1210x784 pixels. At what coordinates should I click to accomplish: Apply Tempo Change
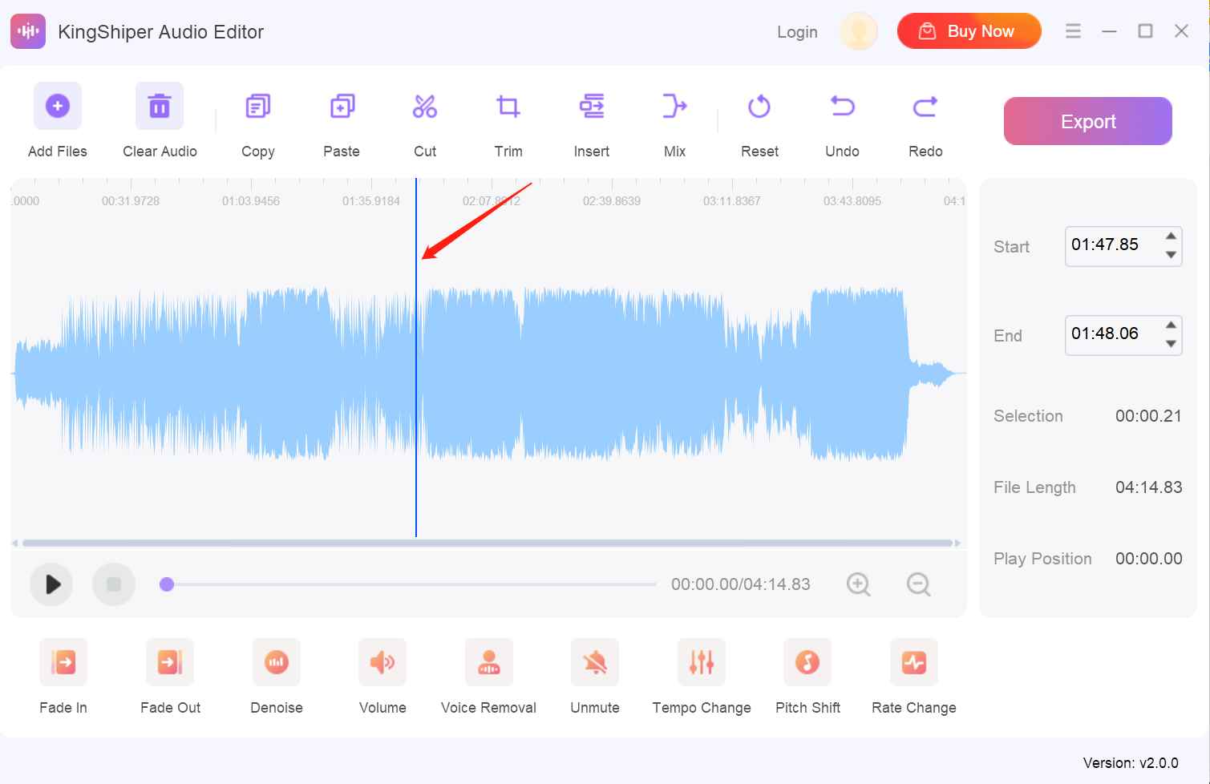pyautogui.click(x=700, y=673)
